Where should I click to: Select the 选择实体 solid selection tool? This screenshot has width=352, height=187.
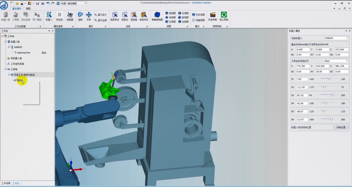click(144, 17)
